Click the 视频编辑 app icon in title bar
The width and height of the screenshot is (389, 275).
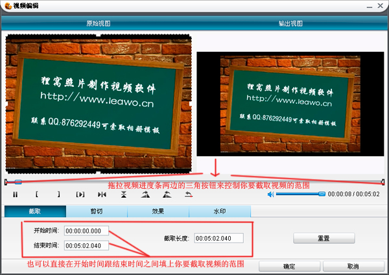click(x=8, y=6)
